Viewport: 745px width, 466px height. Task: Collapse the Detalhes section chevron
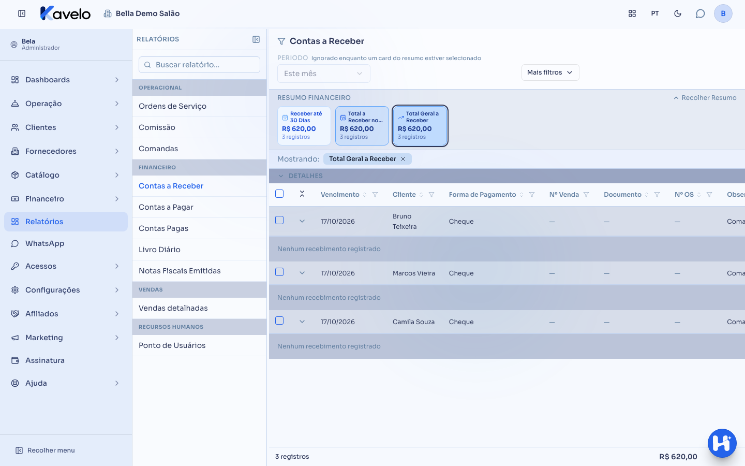click(281, 176)
